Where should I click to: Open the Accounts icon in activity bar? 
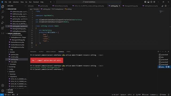pos(3,85)
